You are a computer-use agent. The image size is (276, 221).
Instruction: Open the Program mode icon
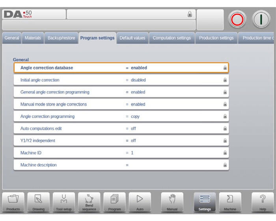pyautogui.click(x=114, y=202)
